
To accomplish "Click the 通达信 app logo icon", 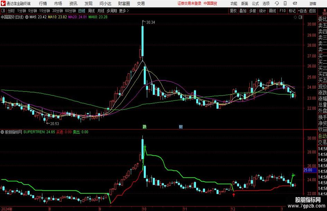I will 3,3.
